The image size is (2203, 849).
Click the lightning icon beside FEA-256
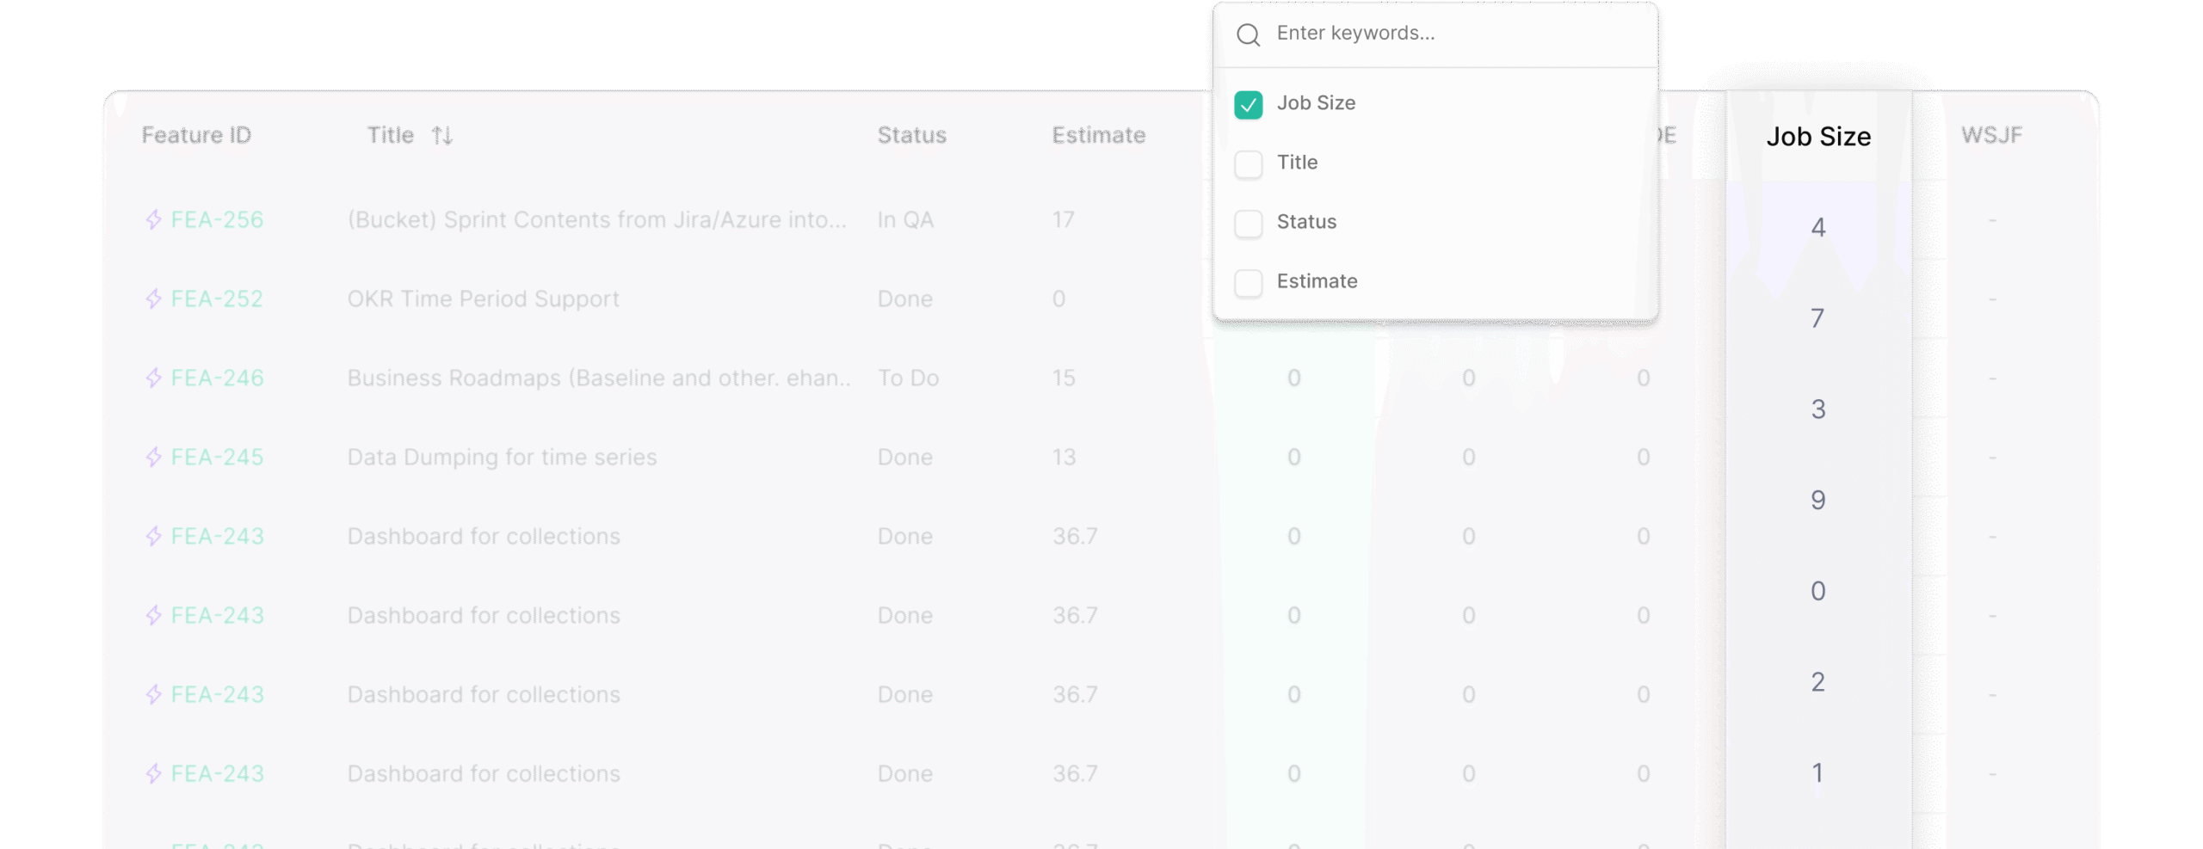pos(154,219)
